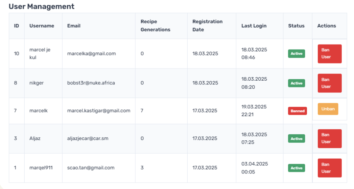The width and height of the screenshot is (354, 189).
Task: Click the Username column header
Action: [x=42, y=26]
